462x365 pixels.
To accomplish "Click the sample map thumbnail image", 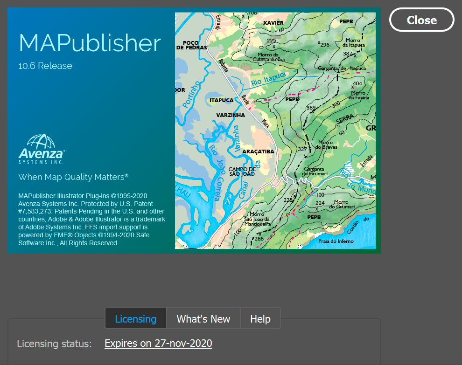I will point(275,131).
